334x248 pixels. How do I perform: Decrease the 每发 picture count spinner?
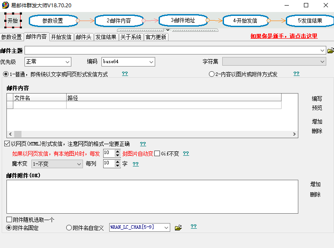coord(117,155)
